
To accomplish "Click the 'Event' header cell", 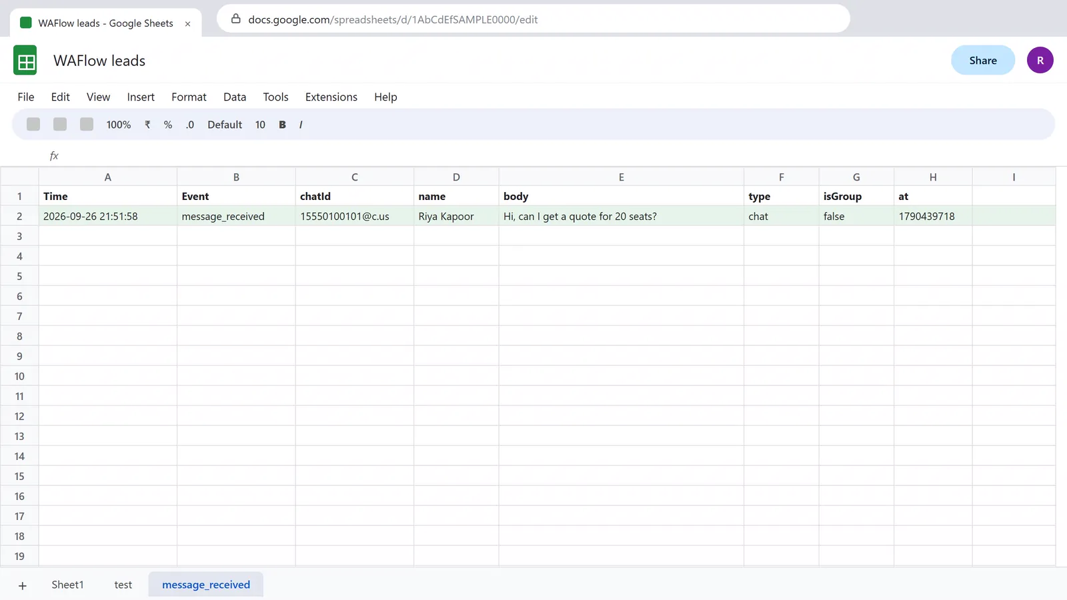I will click(236, 196).
